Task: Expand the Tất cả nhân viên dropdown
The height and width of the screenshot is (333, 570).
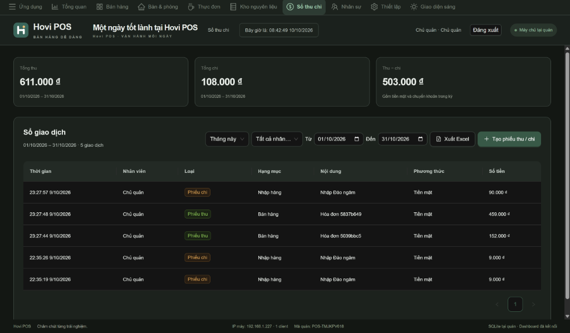Action: click(277, 139)
